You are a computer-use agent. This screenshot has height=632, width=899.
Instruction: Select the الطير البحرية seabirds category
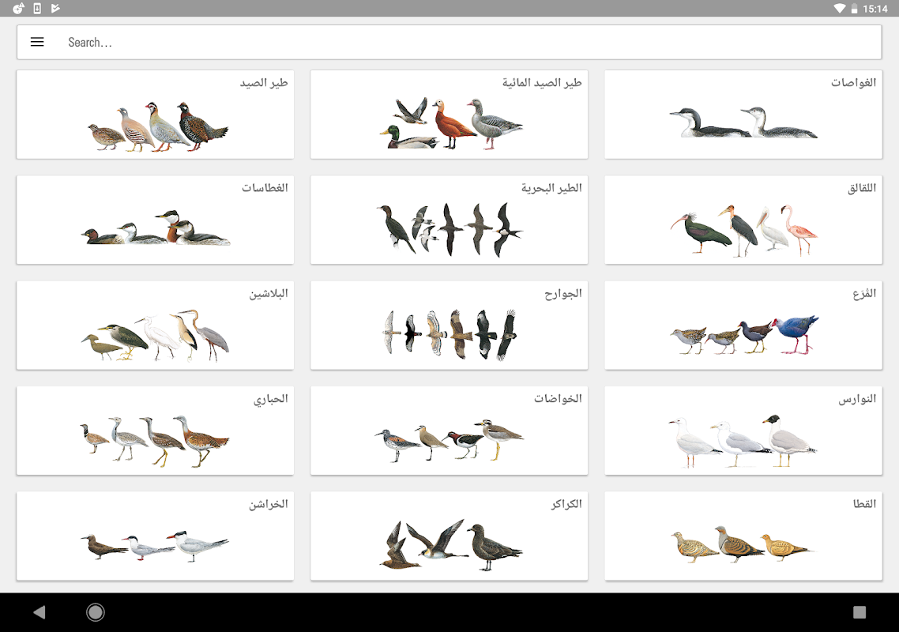(449, 220)
